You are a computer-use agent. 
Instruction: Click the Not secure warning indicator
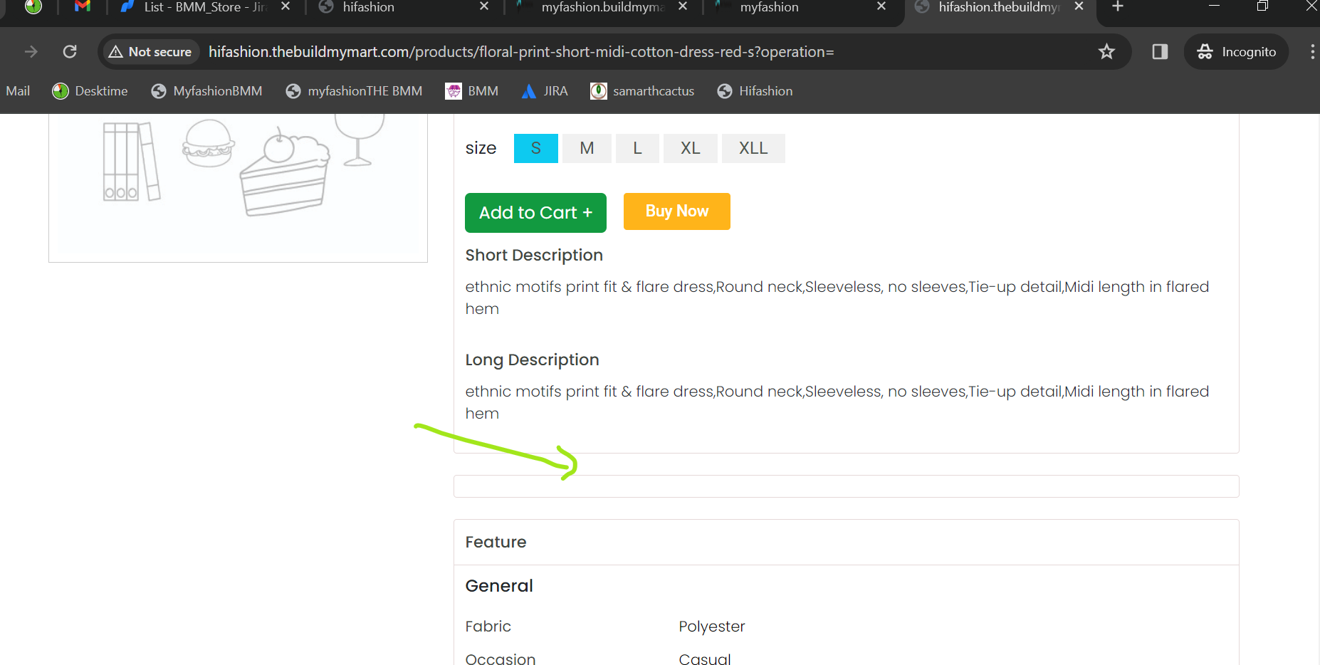150,52
